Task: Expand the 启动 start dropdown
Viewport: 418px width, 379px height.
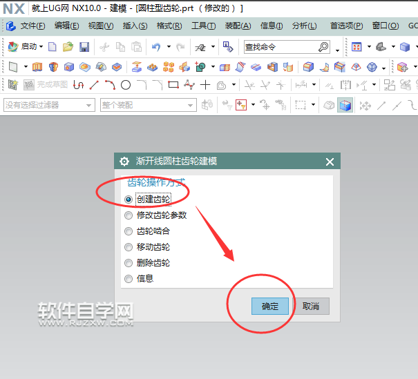Action: coord(41,47)
